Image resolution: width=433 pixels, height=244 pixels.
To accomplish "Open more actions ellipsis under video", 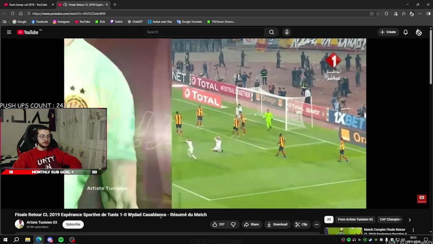I will click(317, 224).
